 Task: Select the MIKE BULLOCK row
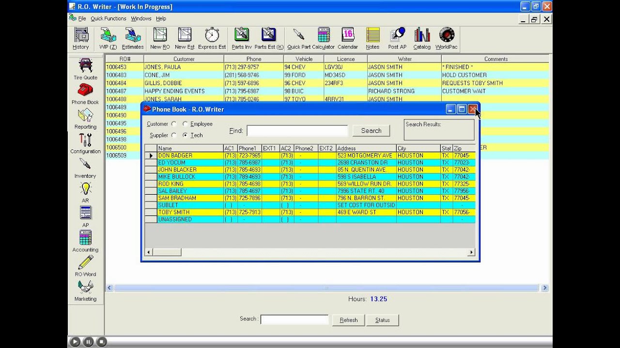[310, 177]
